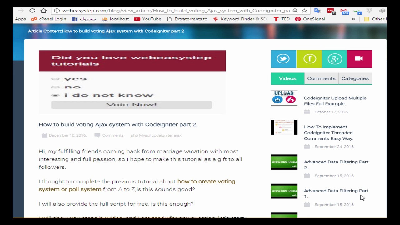The width and height of the screenshot is (400, 225).
Task: Click the calendar icon beside October 17, 2016
Action: (307, 112)
